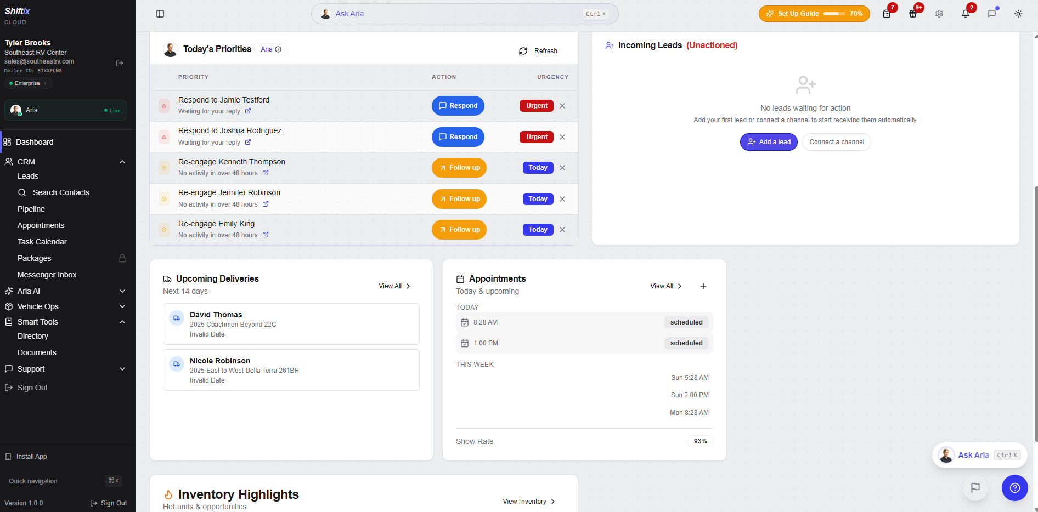Click the Connect a channel button
The height and width of the screenshot is (512, 1038).
[x=837, y=142]
